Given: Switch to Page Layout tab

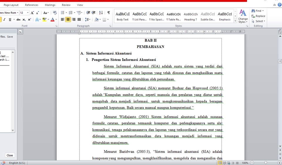Looking at the screenshot, I should 11,5.
